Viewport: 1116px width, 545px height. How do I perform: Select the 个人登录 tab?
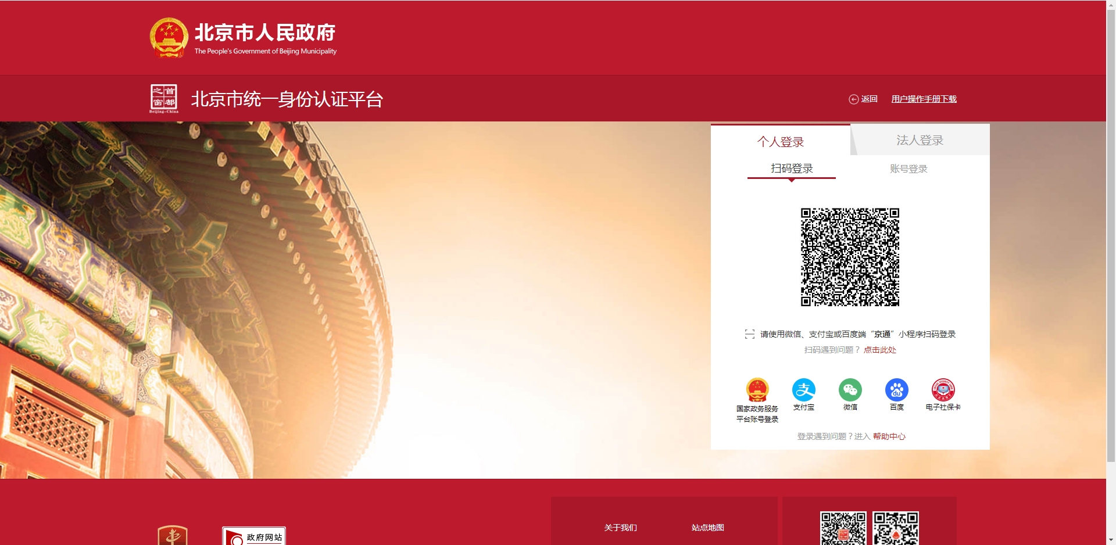point(781,141)
